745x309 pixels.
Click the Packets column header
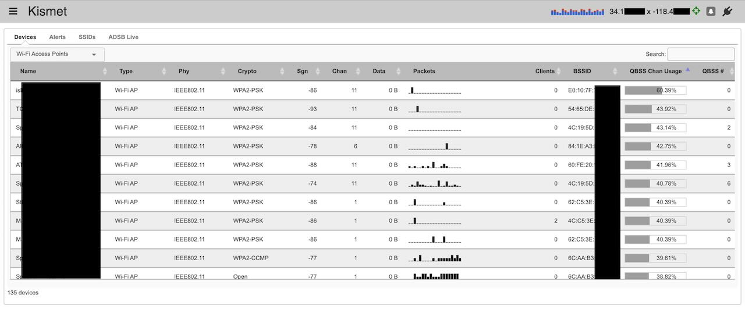[424, 71]
